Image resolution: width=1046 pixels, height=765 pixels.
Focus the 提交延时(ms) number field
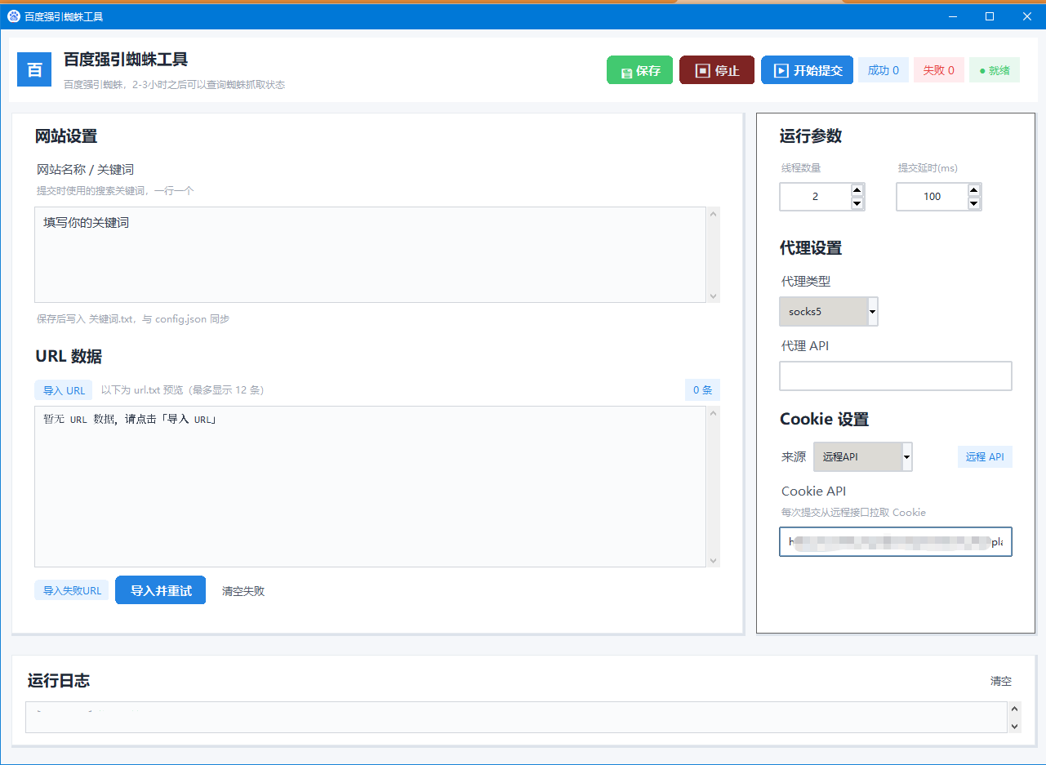click(932, 197)
